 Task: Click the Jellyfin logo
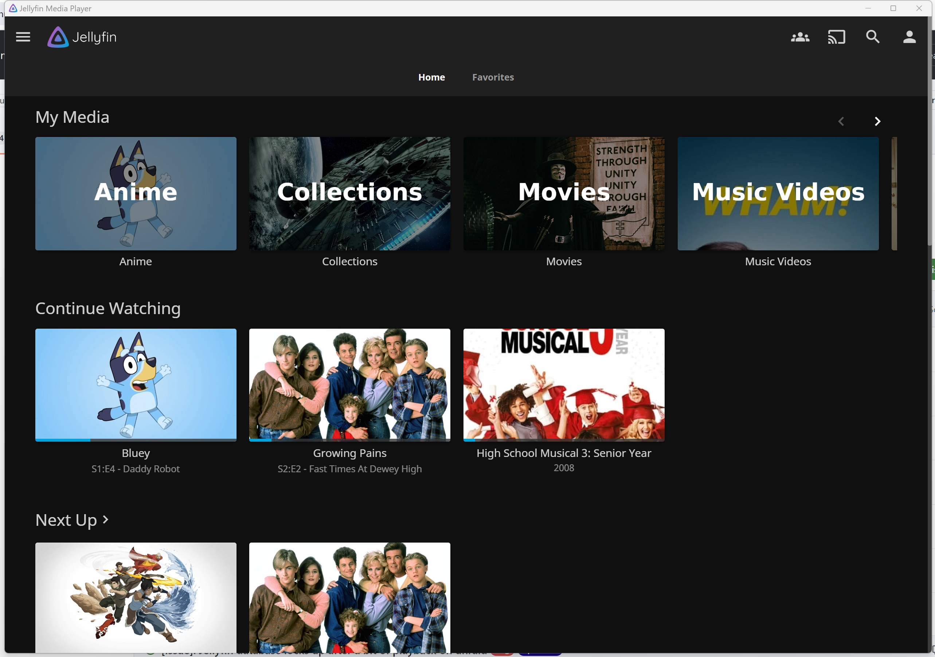pos(82,37)
